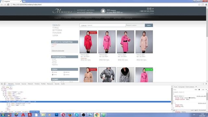The image size is (208, 117).
Task: Toggle the .cls button in Styles pane
Action: [x=203, y=90]
